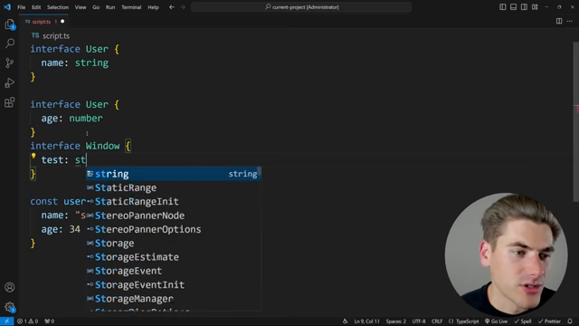Open the Run menu
This screenshot has height=326, width=579.
[x=110, y=7]
